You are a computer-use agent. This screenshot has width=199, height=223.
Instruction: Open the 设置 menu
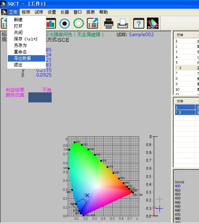click(52, 12)
